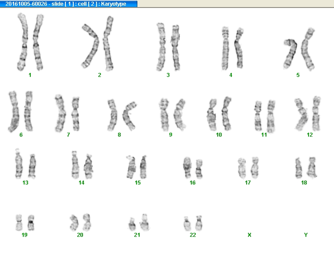This screenshot has height=257, width=334.
Task: Click the green label '16'
Action: pyautogui.click(x=193, y=183)
